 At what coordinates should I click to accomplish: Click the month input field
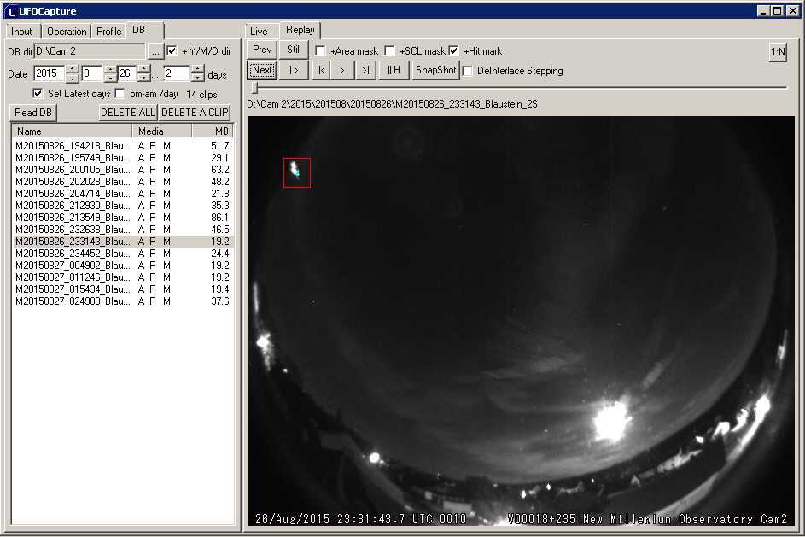[93, 73]
